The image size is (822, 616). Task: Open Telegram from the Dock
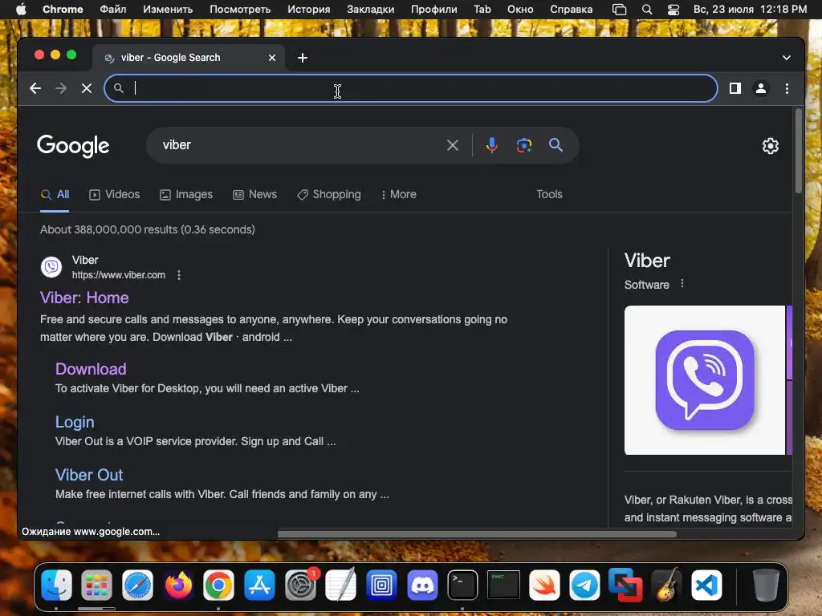click(584, 585)
